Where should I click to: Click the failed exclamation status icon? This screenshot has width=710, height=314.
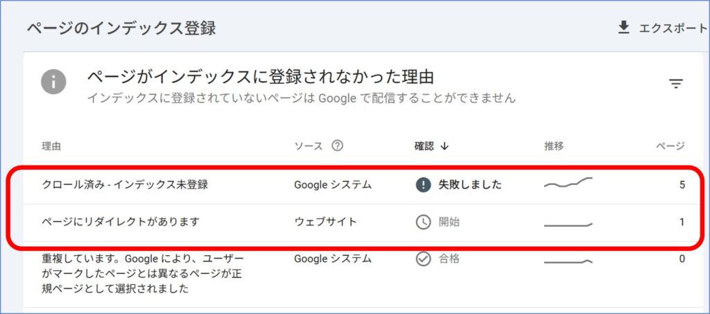[423, 184]
